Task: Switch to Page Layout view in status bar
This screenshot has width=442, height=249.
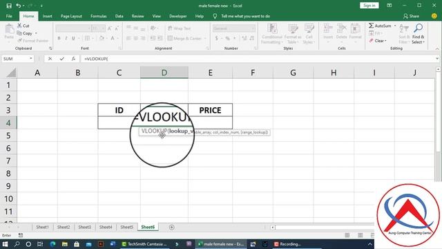Action: [361, 235]
